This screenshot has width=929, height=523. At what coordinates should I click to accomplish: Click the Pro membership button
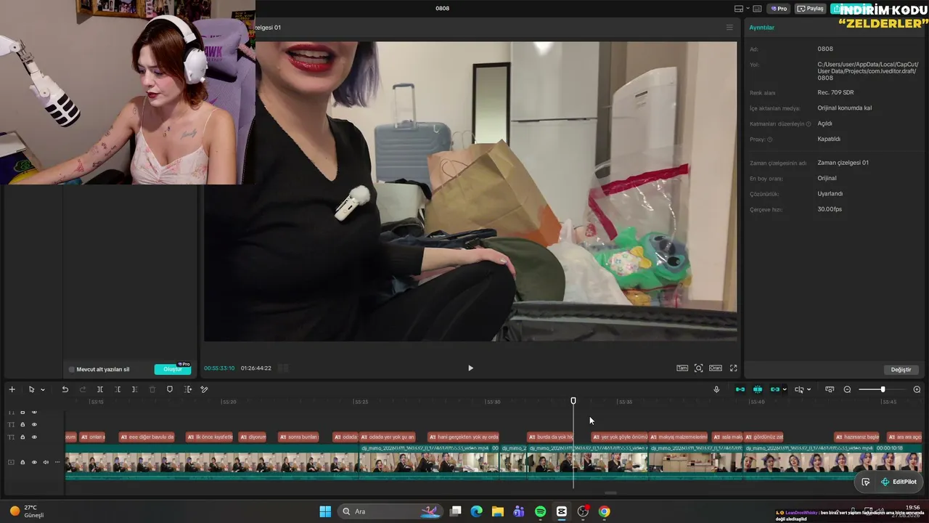779,9
